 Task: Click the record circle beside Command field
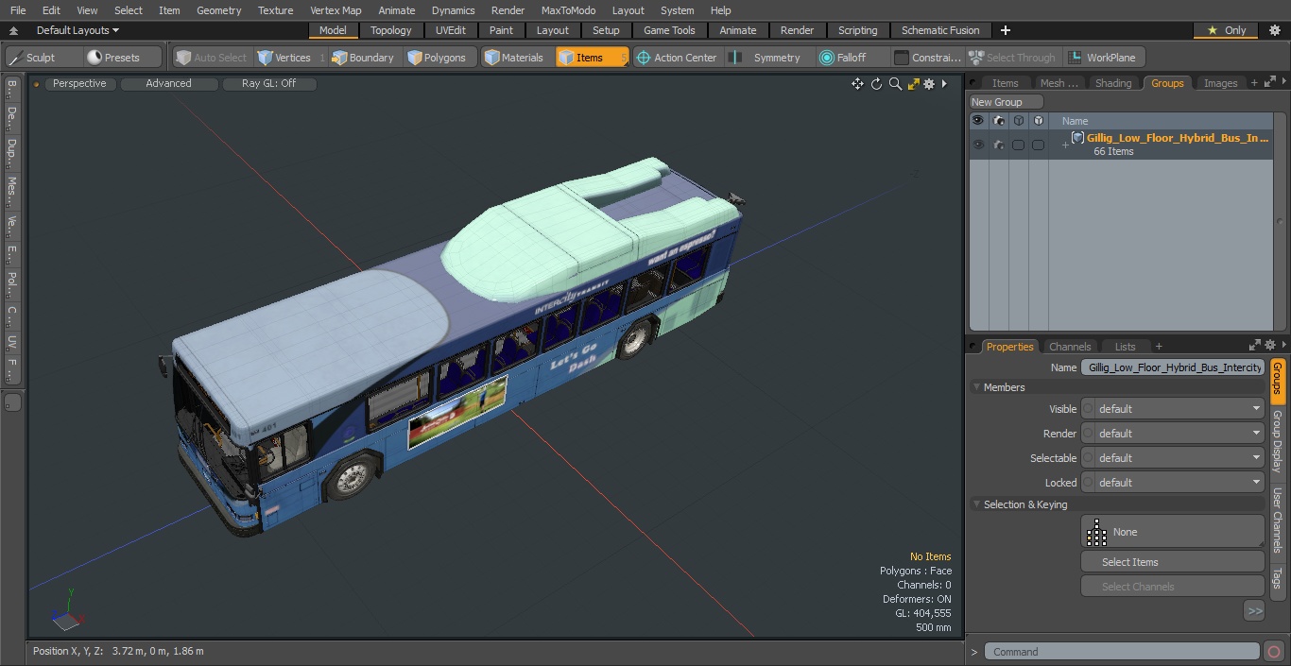[x=1274, y=652]
